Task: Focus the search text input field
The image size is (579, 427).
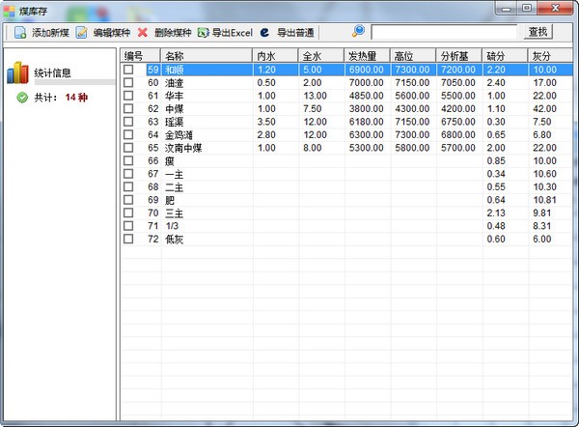Action: coord(445,32)
